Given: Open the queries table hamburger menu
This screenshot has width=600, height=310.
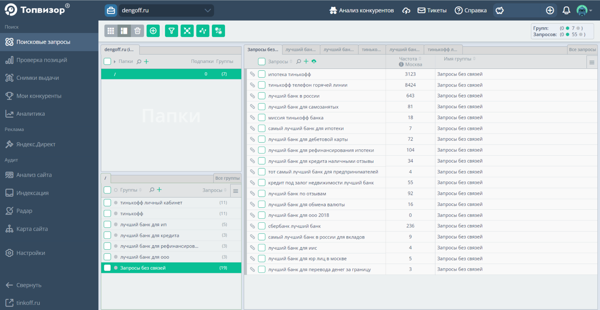Looking at the screenshot, I should click(592, 63).
